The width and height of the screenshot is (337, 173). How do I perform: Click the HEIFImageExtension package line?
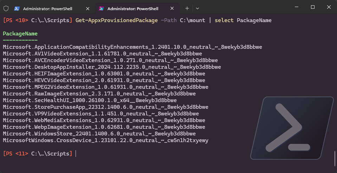coord(104,74)
